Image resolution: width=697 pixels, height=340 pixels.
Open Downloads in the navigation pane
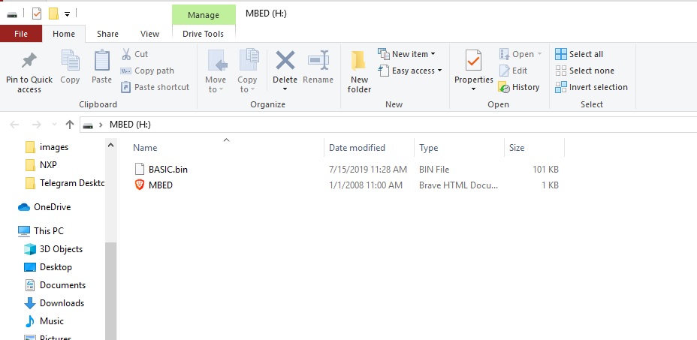[x=62, y=303]
